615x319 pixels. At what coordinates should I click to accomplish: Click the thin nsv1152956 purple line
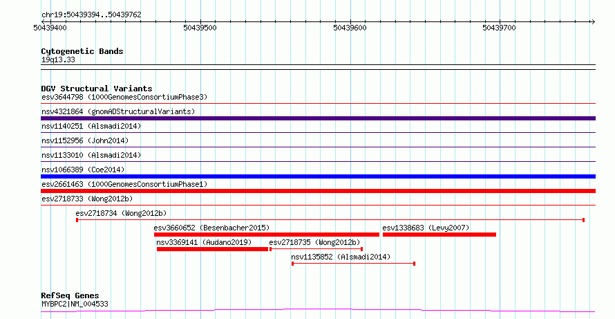click(318, 147)
